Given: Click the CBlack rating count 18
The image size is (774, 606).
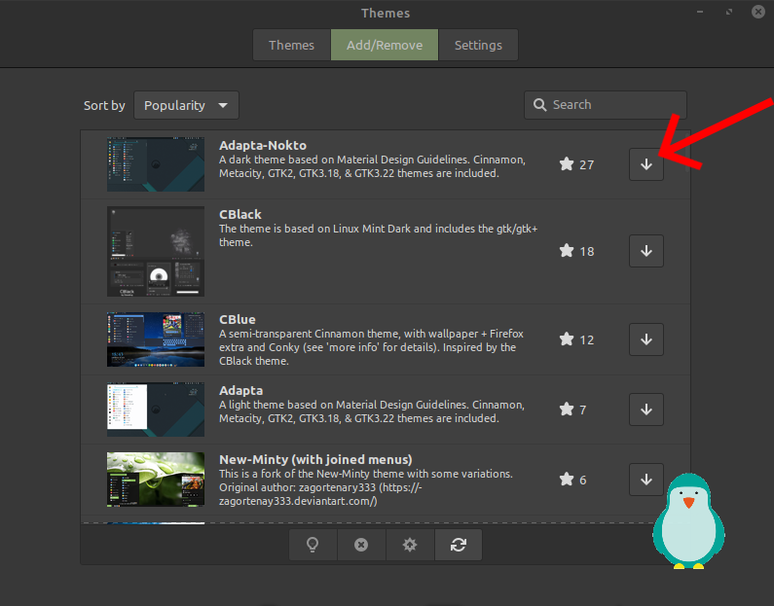Looking at the screenshot, I should point(586,252).
